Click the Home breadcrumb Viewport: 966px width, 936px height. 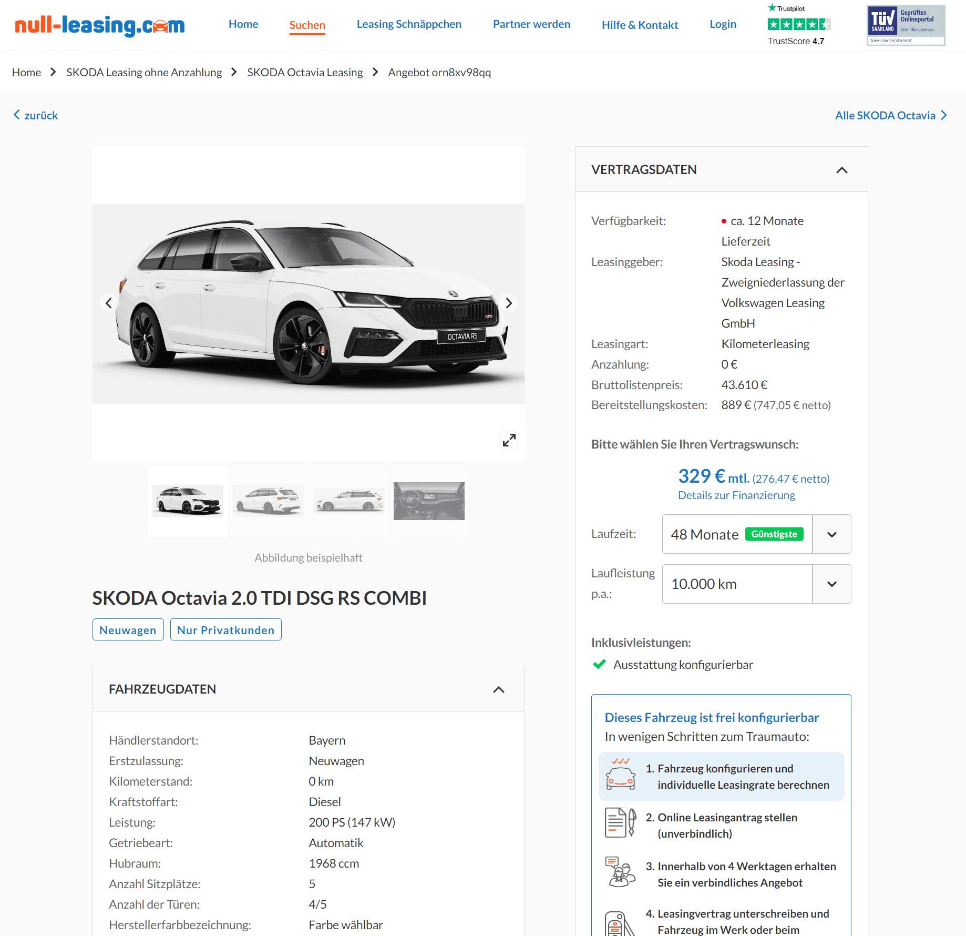26,72
